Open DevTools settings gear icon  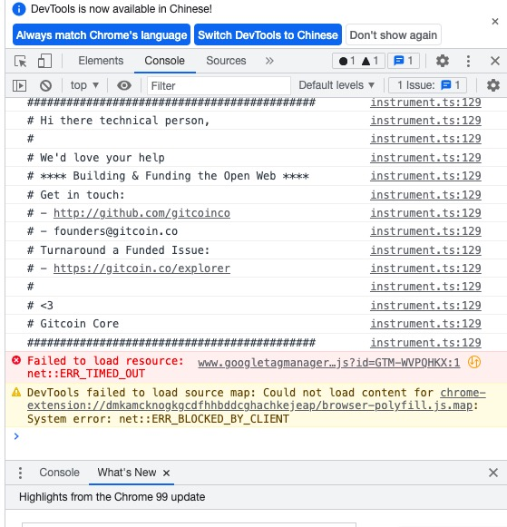click(443, 61)
